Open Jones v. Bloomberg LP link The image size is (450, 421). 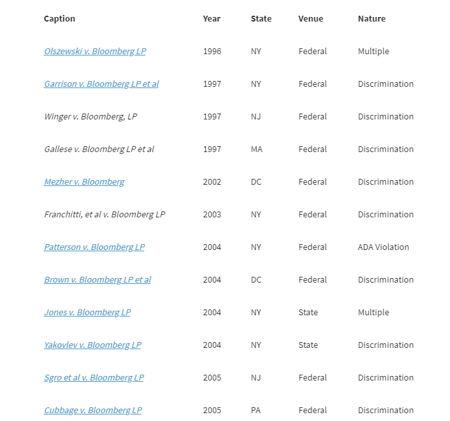[88, 312]
